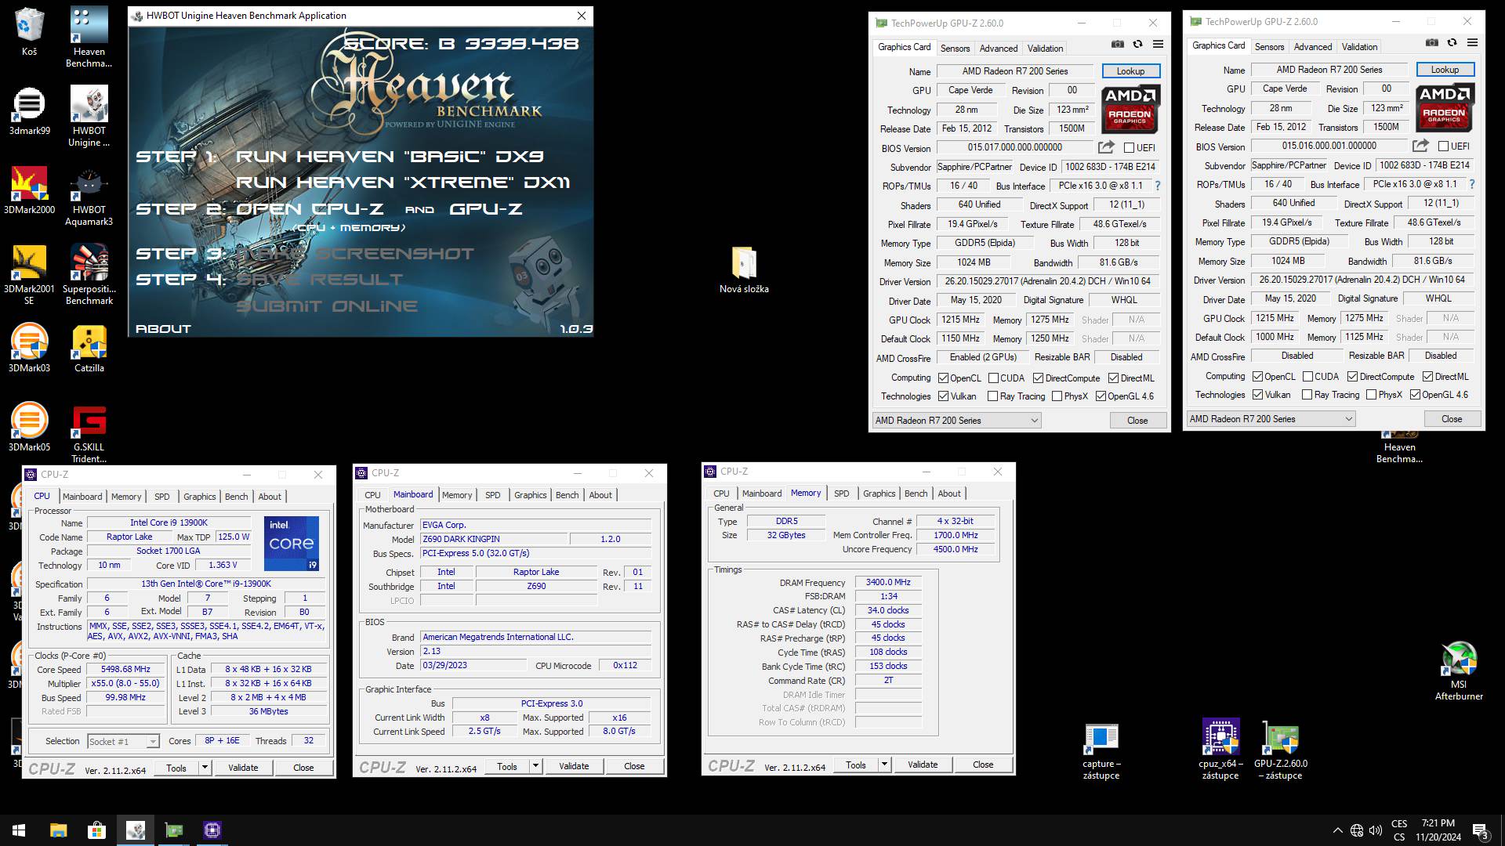The height and width of the screenshot is (846, 1505).
Task: Click the BIOS export icon in right GPU-Z window
Action: click(x=1420, y=146)
